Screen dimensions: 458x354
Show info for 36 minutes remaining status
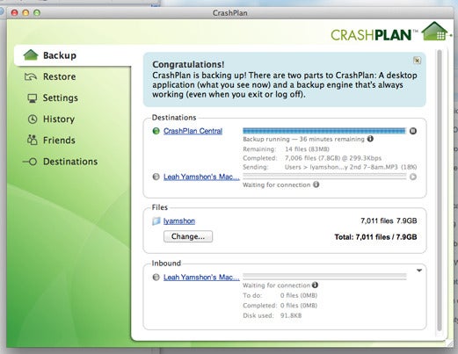click(370, 139)
